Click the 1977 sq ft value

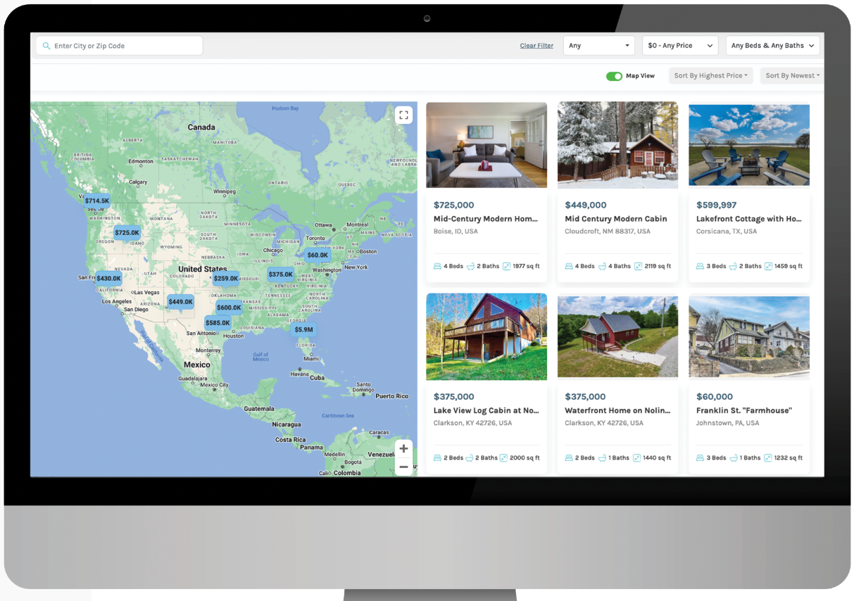(527, 267)
